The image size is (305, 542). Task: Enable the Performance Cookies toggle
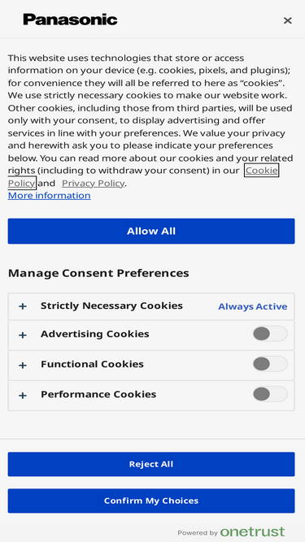pyautogui.click(x=270, y=394)
